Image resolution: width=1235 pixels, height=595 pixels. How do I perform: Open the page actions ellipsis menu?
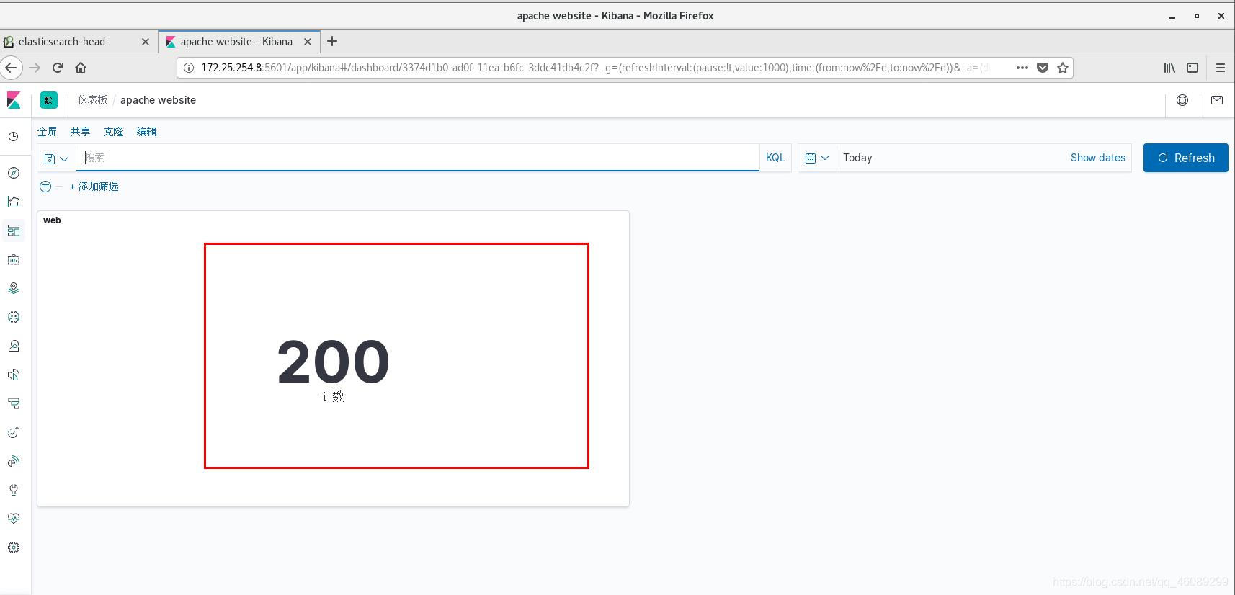[x=1022, y=68]
